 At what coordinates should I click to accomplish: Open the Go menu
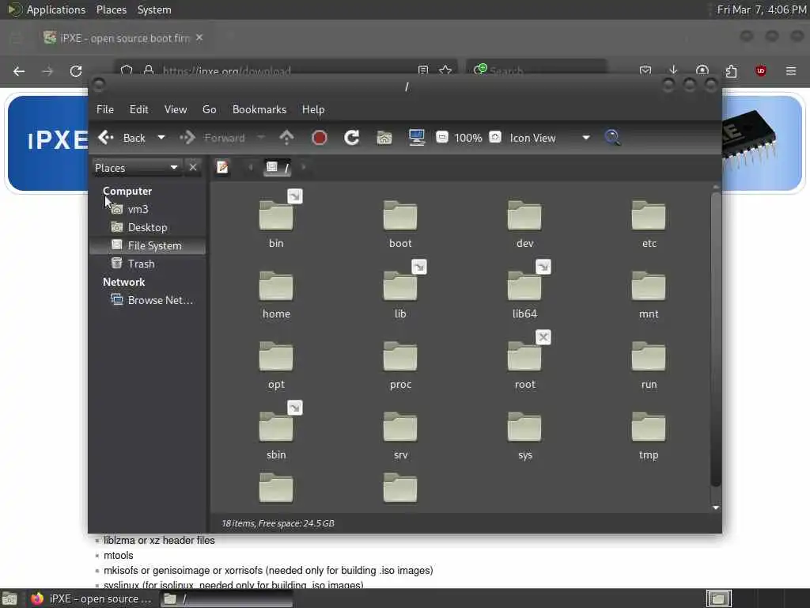click(209, 109)
